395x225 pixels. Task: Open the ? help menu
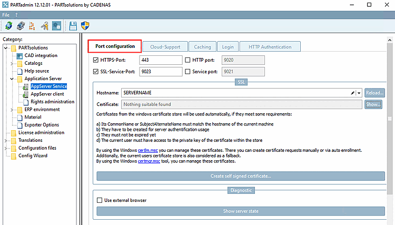16,15
